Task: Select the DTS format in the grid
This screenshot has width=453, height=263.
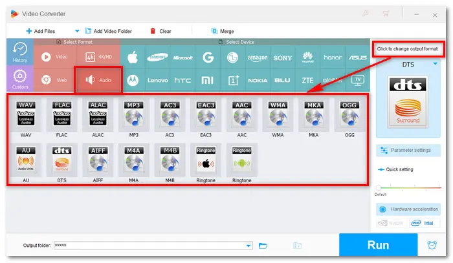Action: pyautogui.click(x=62, y=160)
